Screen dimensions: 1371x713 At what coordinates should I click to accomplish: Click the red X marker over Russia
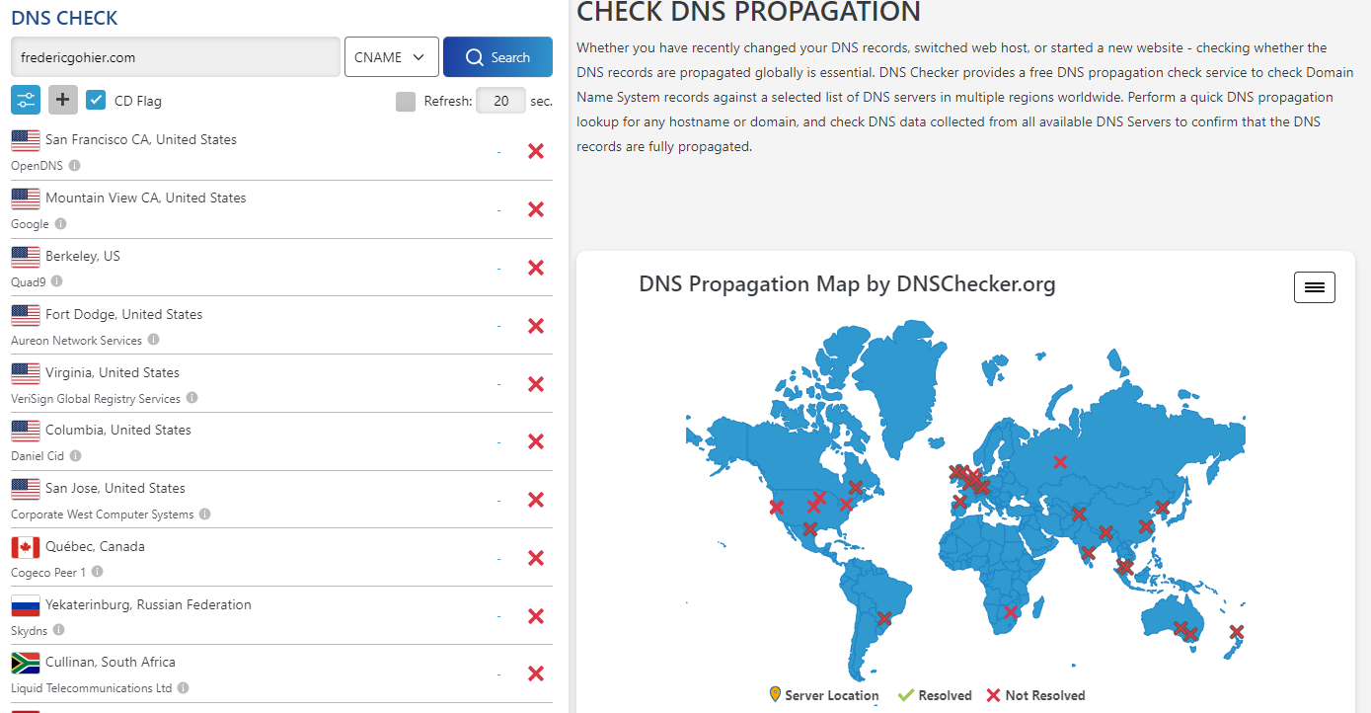pyautogui.click(x=1060, y=461)
